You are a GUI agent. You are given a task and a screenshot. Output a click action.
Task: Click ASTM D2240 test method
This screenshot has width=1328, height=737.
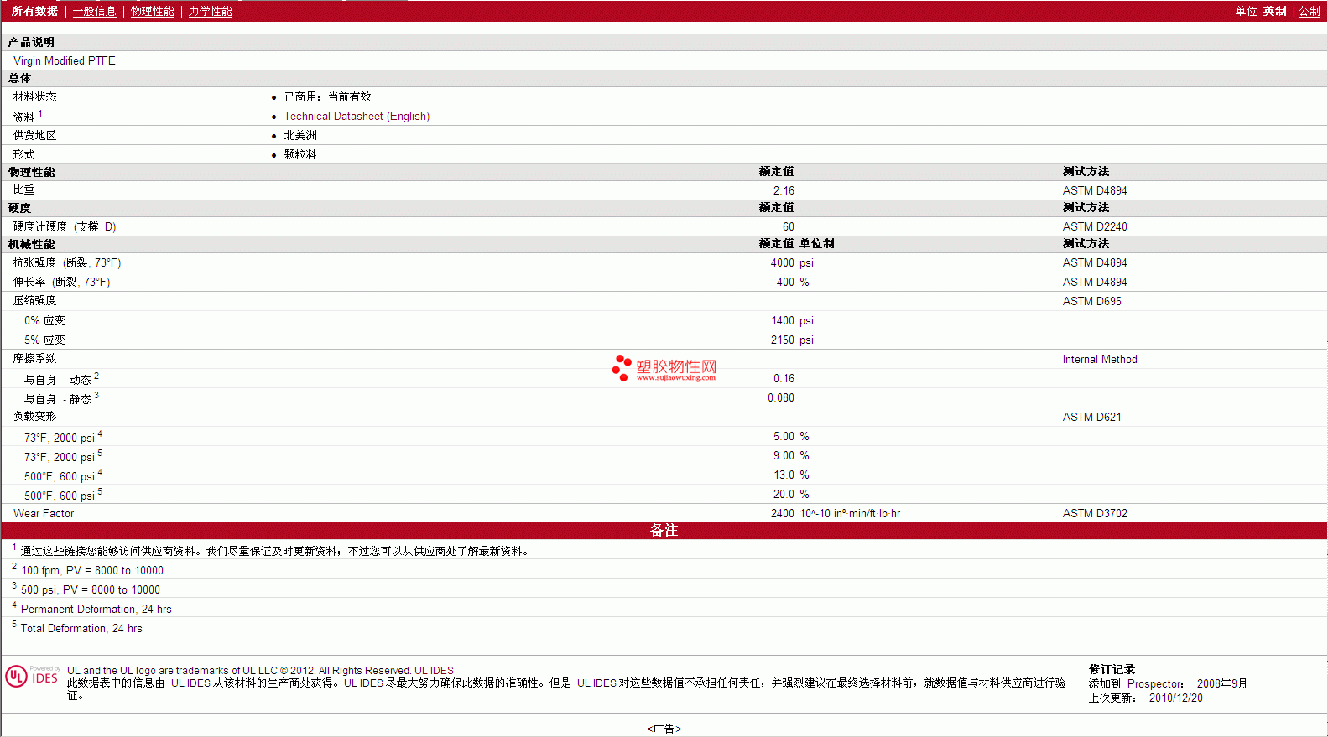(1095, 226)
